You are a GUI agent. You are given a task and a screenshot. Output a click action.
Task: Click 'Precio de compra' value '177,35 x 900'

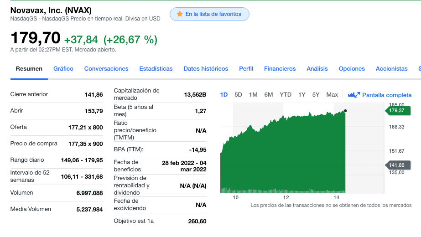(x=85, y=144)
